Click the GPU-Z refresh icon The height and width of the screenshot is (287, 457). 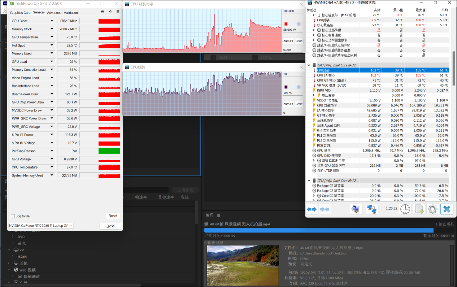pos(110,12)
